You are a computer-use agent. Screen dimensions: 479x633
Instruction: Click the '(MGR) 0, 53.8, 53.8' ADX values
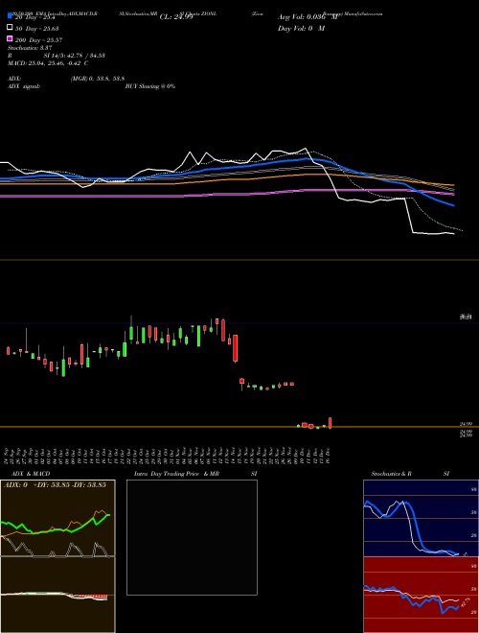point(97,79)
